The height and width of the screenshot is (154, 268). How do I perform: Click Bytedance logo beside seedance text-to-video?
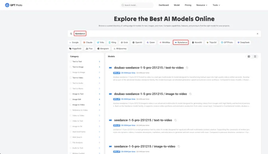(x=110, y=120)
